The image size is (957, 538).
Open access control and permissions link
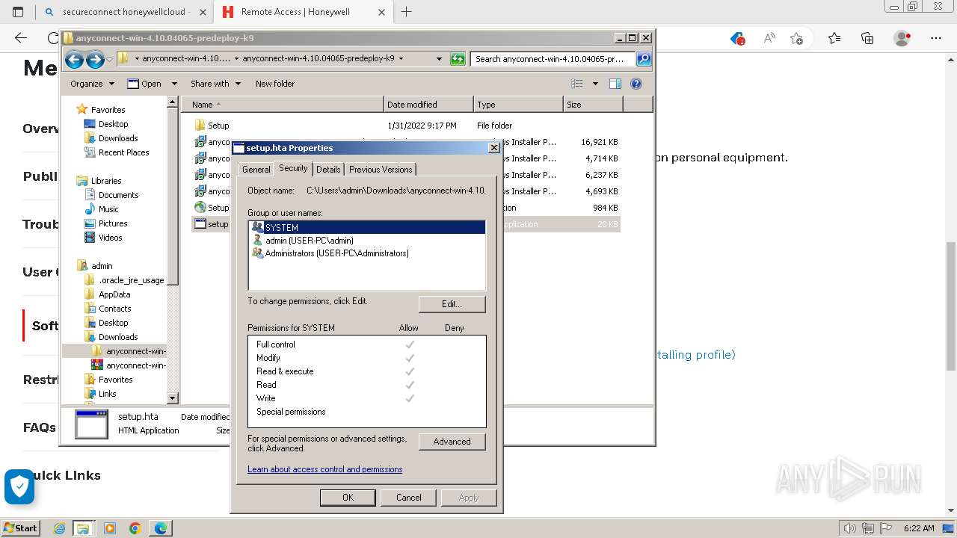click(324, 469)
